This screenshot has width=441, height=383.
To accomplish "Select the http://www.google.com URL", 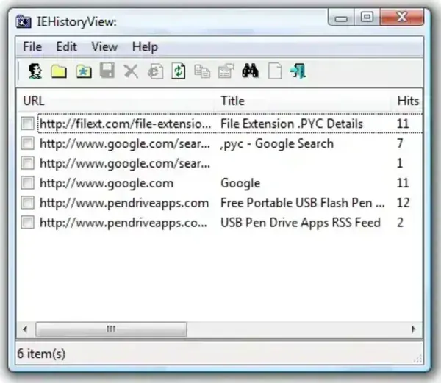I will click(107, 183).
